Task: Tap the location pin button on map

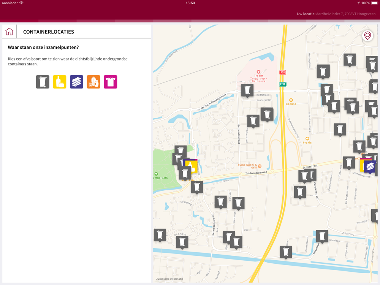Action: [x=367, y=36]
